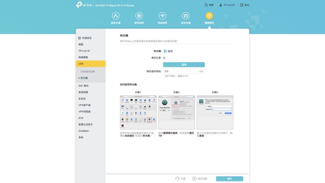Image resolution: width=325 pixels, height=183 pixels.
Task: Open 無線網路 Wi-Fi icon in top navigation
Action: (162, 16)
